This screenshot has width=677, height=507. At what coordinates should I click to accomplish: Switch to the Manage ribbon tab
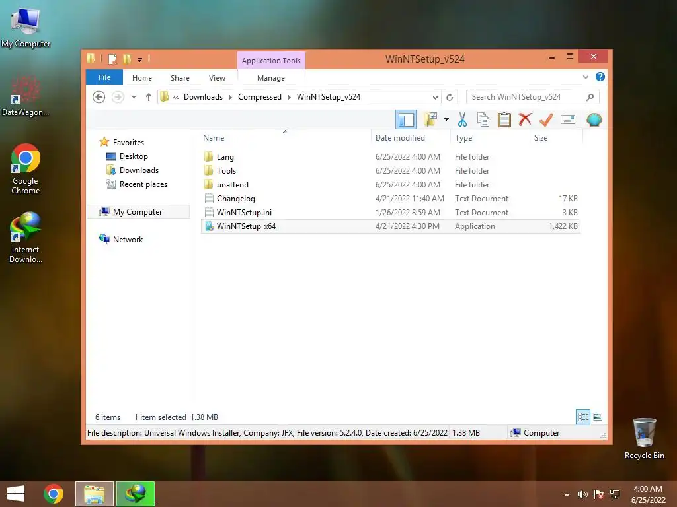tap(271, 78)
